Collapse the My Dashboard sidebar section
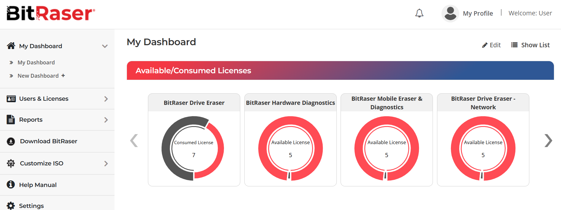The height and width of the screenshot is (210, 561). (x=105, y=46)
